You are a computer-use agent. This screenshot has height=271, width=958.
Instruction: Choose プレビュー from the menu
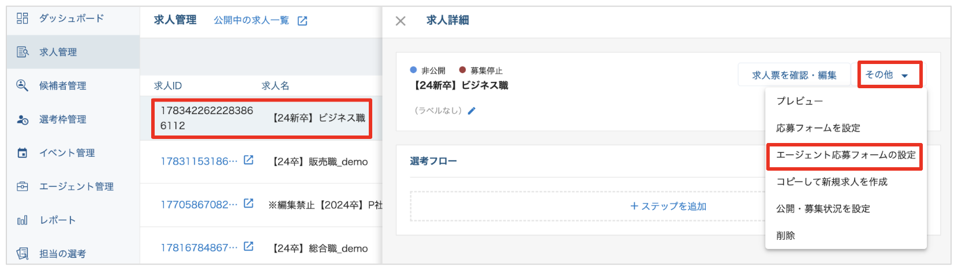point(799,101)
